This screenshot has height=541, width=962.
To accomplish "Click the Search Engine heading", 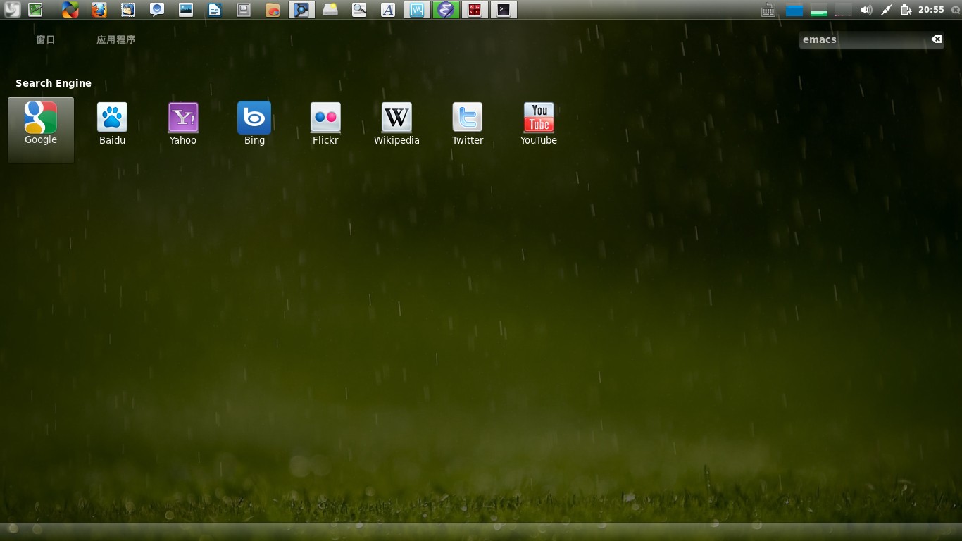I will 54,83.
